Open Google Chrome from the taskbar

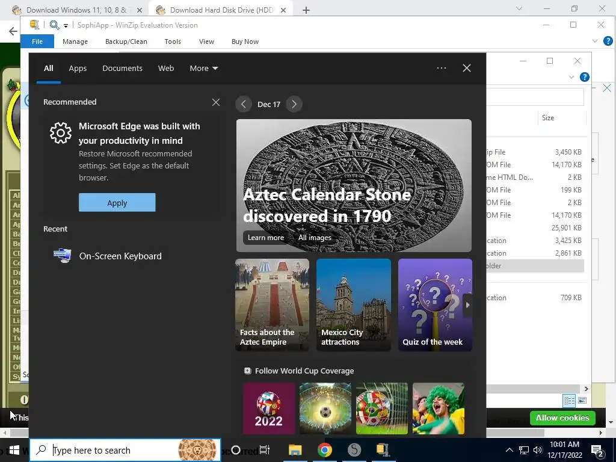tap(324, 450)
